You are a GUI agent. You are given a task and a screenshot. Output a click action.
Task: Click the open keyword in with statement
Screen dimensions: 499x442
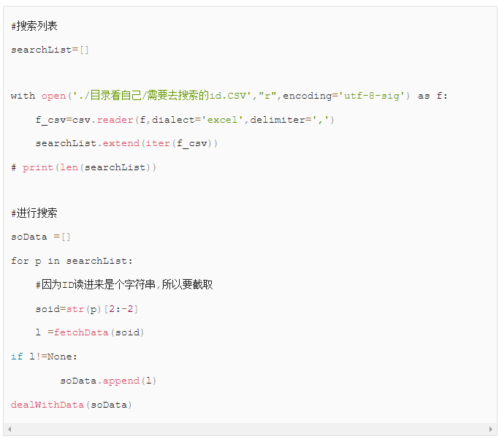pos(53,96)
